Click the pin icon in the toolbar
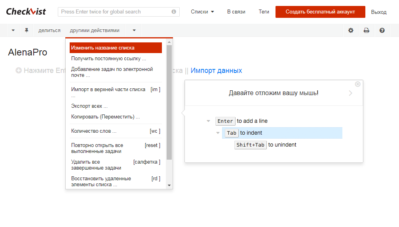 tap(27, 30)
